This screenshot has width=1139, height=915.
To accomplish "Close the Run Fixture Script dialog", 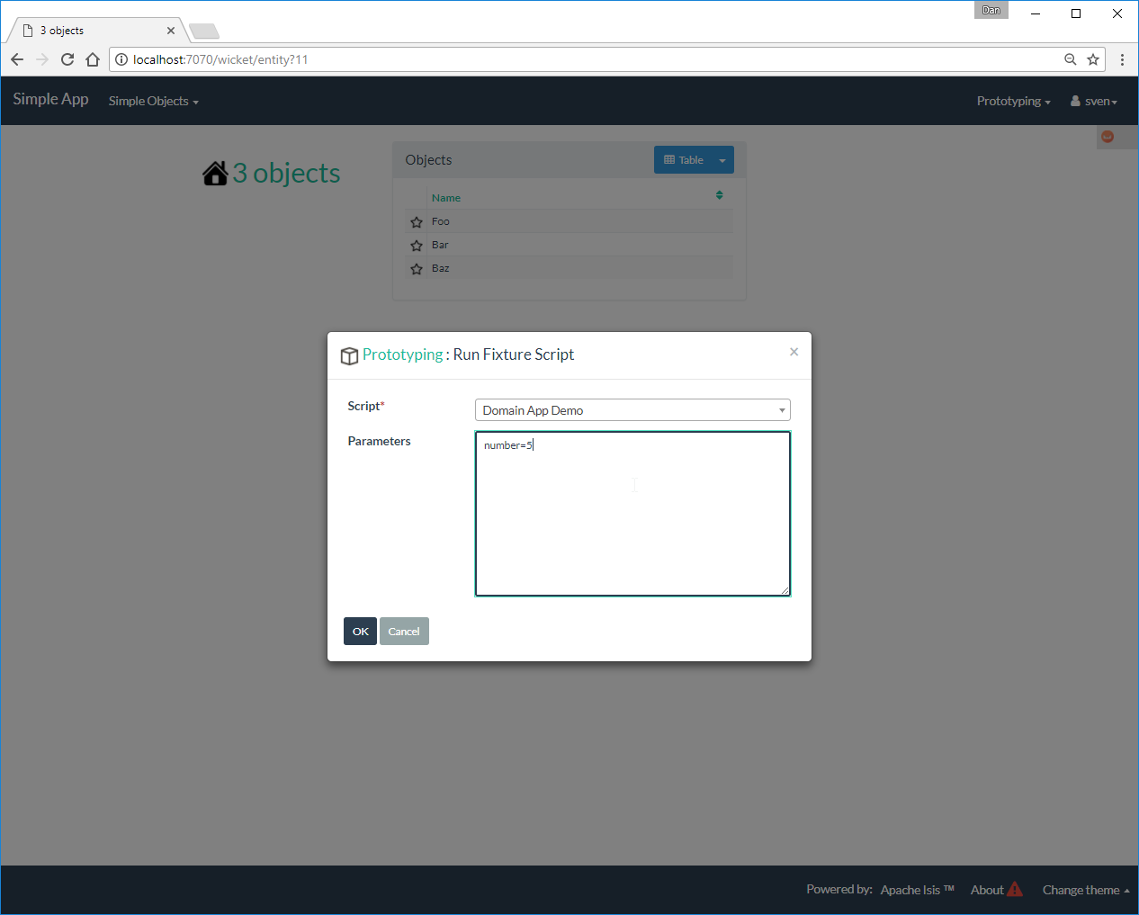I will click(794, 352).
